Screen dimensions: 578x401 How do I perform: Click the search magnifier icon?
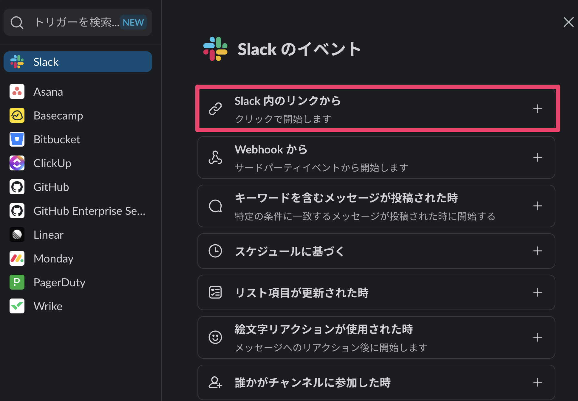tap(17, 22)
